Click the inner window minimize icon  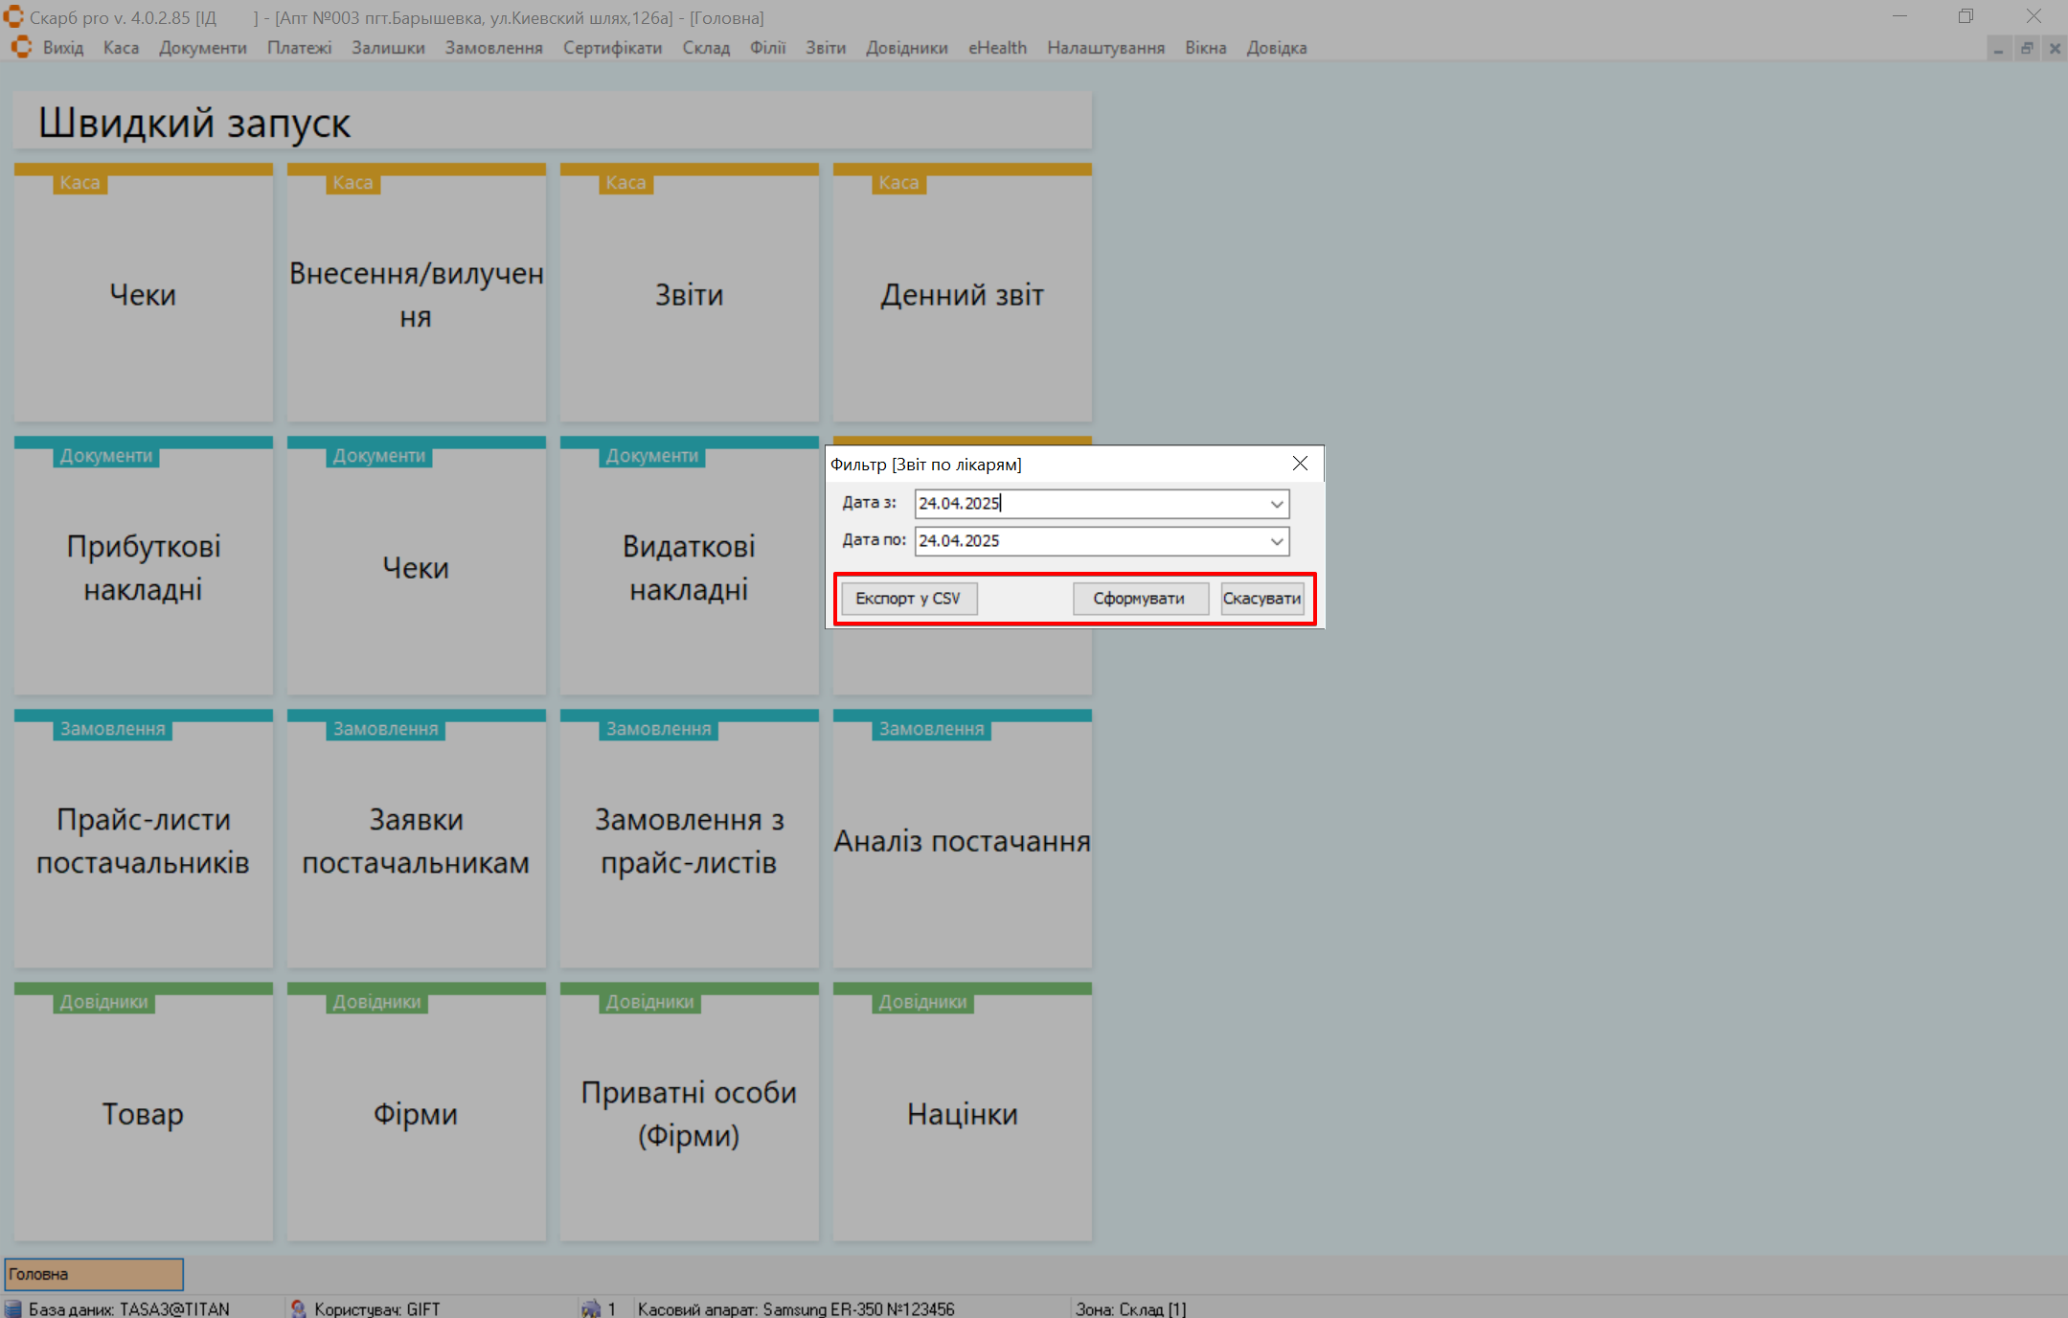point(1998,48)
